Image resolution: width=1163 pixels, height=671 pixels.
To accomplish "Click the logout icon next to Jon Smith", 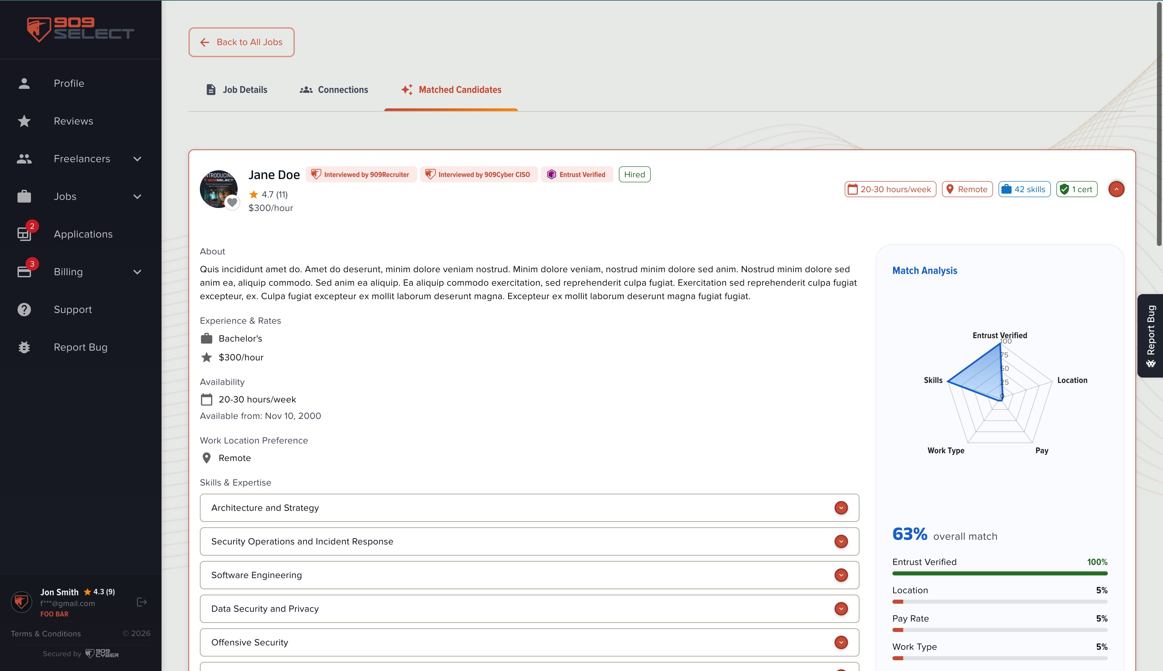I will (141, 602).
